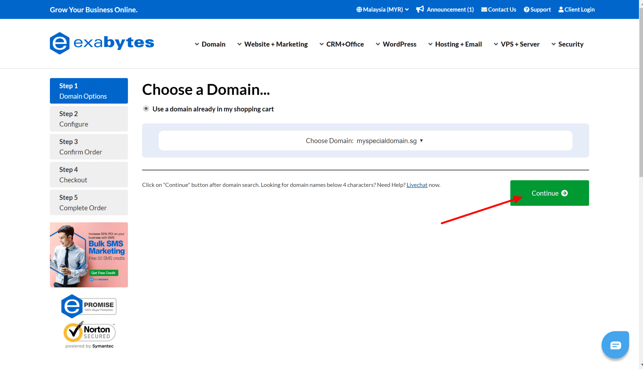Image resolution: width=643 pixels, height=369 pixels.
Task: Open the Hosting + Email menu
Action: (458, 44)
